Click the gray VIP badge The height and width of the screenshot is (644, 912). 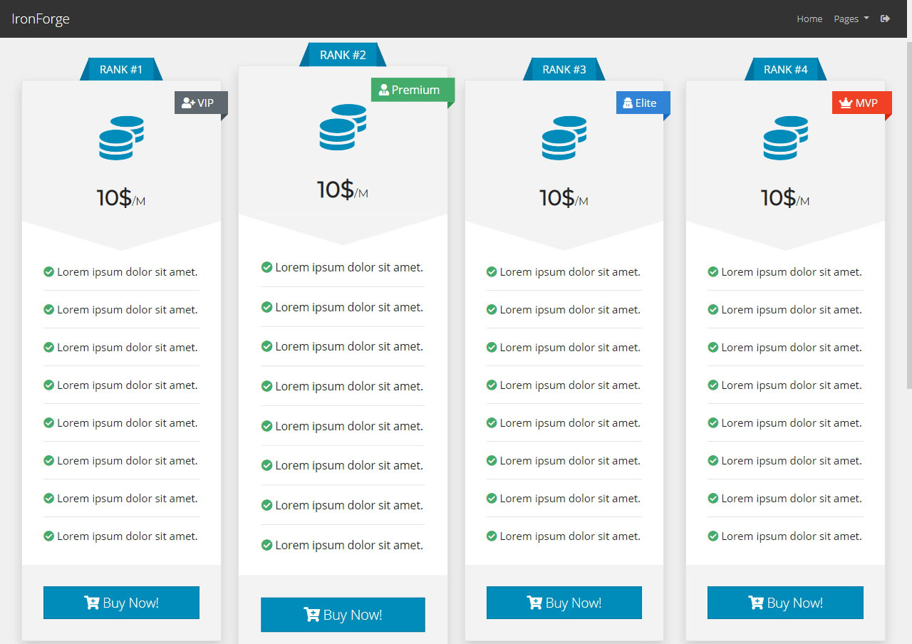coord(199,103)
